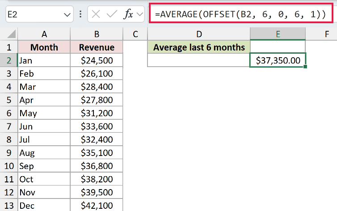Click the fill handle on cell E2
Viewport: 337px width, 211px height.
pyautogui.click(x=305, y=67)
